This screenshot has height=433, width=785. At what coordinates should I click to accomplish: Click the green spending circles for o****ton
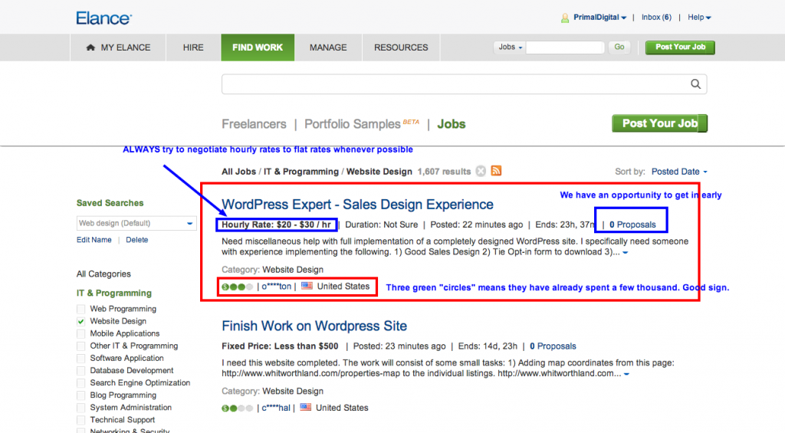coord(237,287)
